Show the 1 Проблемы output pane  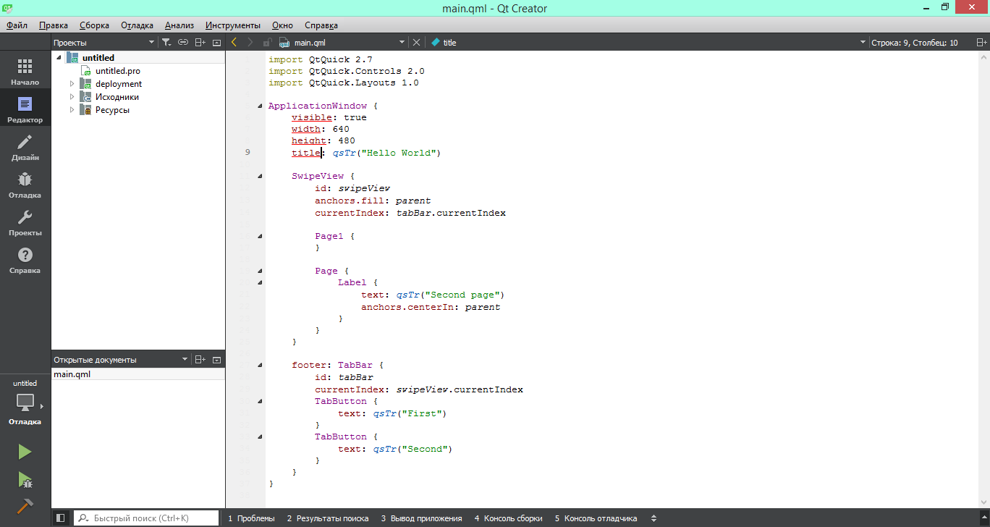tap(251, 518)
